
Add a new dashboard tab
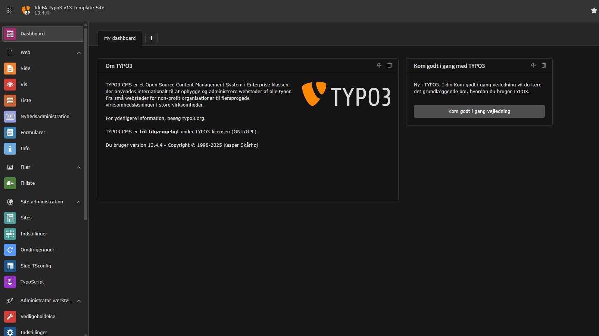tap(152, 38)
